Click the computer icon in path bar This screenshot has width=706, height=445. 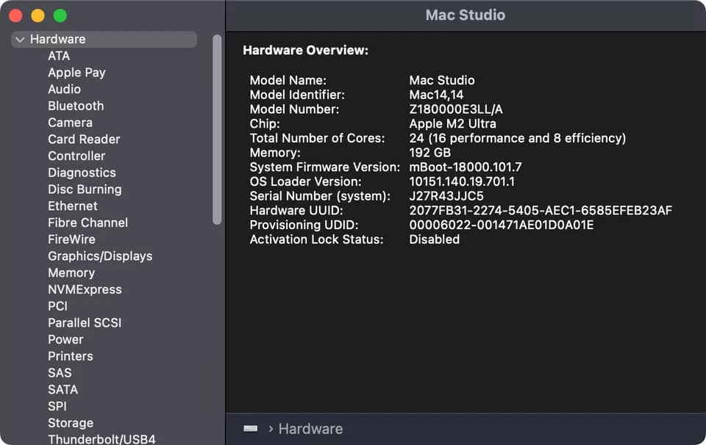[x=251, y=428]
